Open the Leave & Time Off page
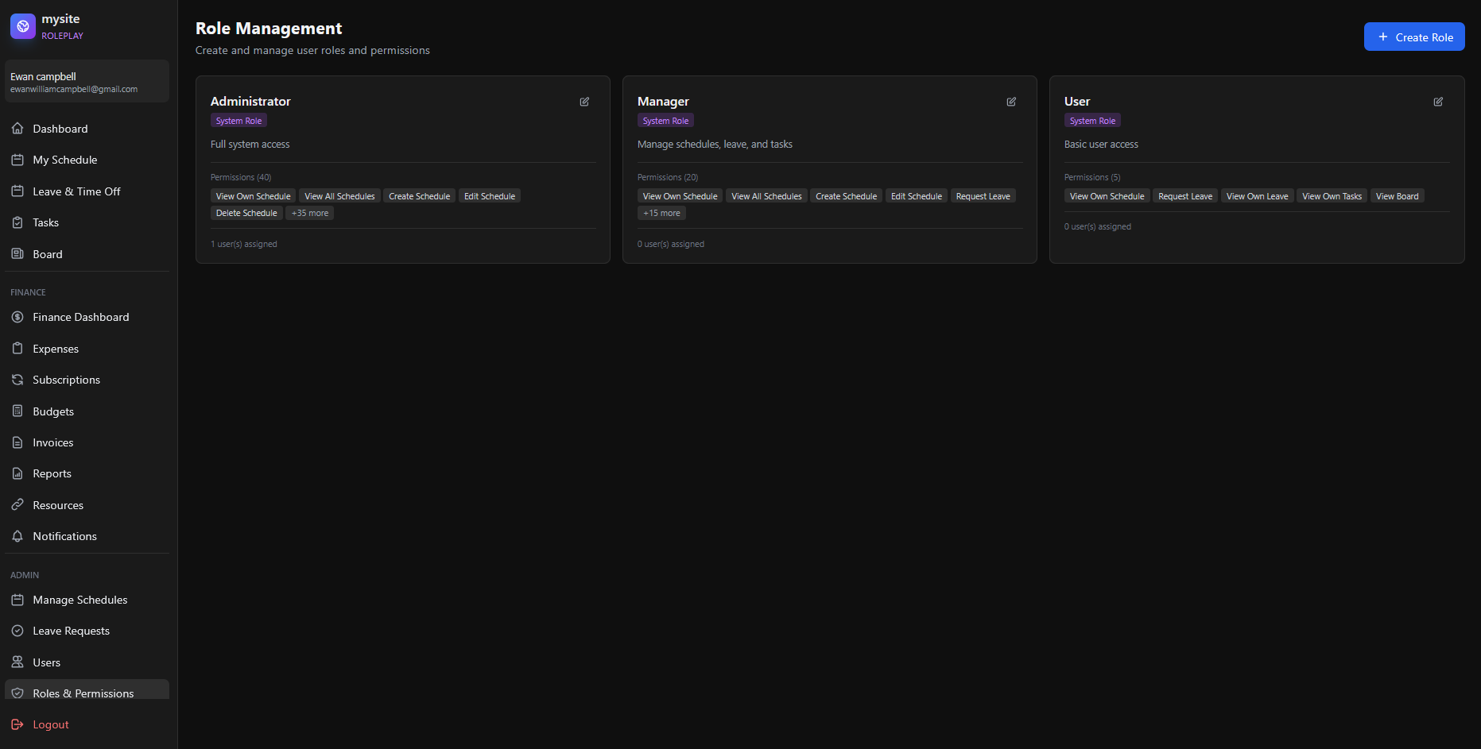 pyautogui.click(x=76, y=191)
